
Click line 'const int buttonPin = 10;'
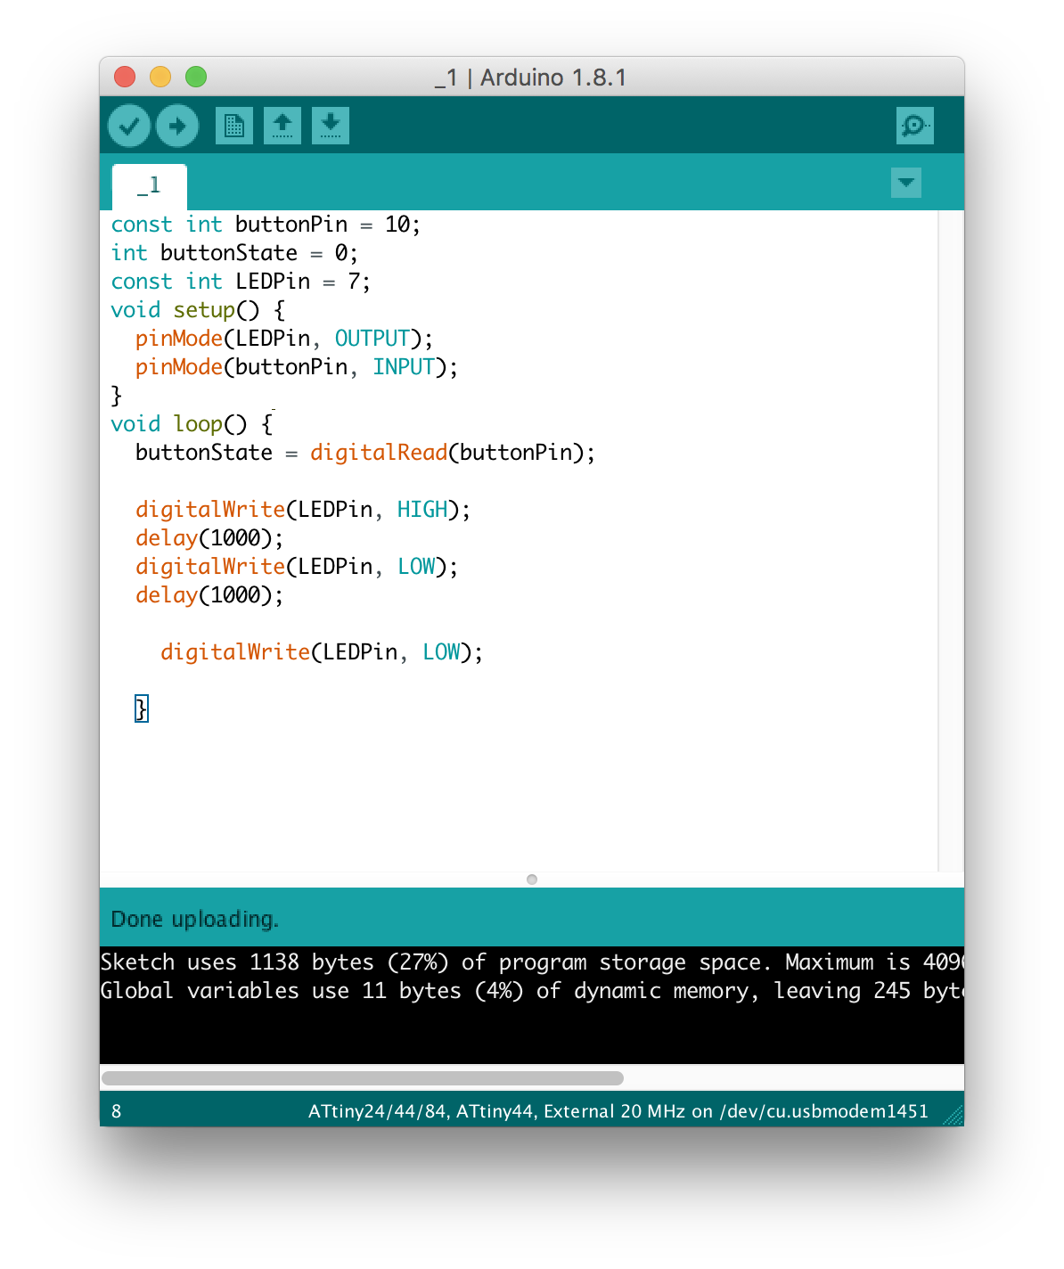tap(266, 225)
